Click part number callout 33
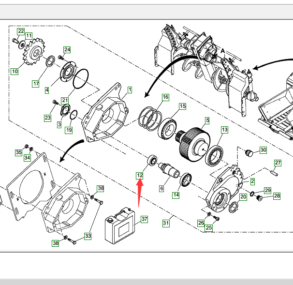 [x=88, y=236]
